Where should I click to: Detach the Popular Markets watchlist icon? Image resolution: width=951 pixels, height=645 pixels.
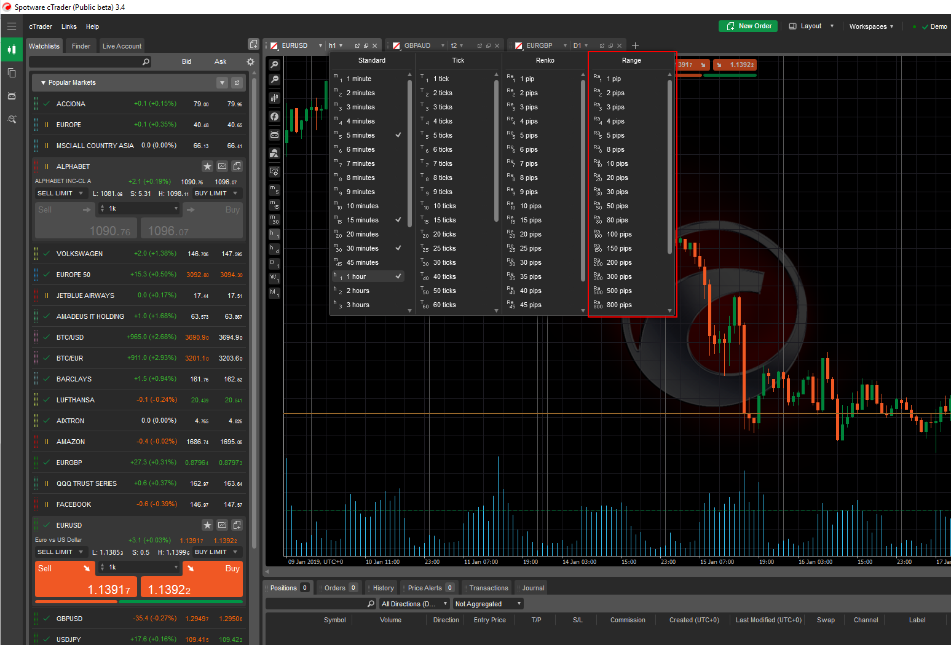coord(237,82)
